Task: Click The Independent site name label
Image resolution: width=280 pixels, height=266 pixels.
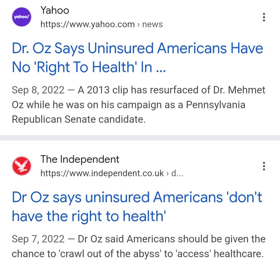Action: pyautogui.click(x=80, y=159)
